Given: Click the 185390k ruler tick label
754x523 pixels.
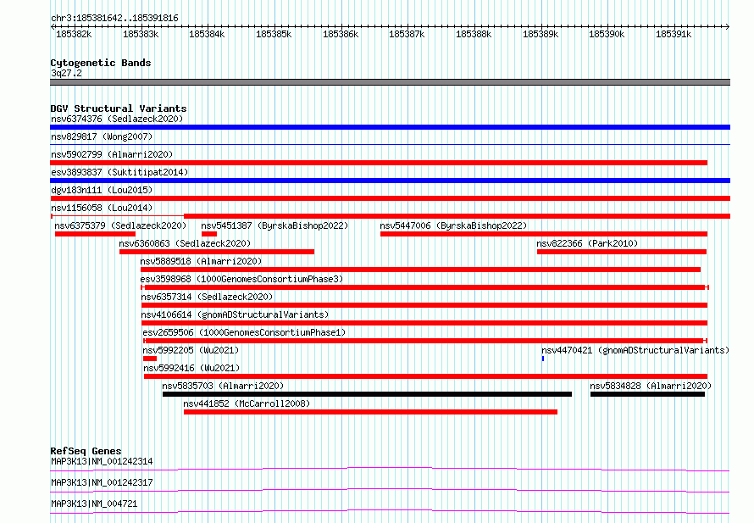Looking at the screenshot, I should (607, 34).
